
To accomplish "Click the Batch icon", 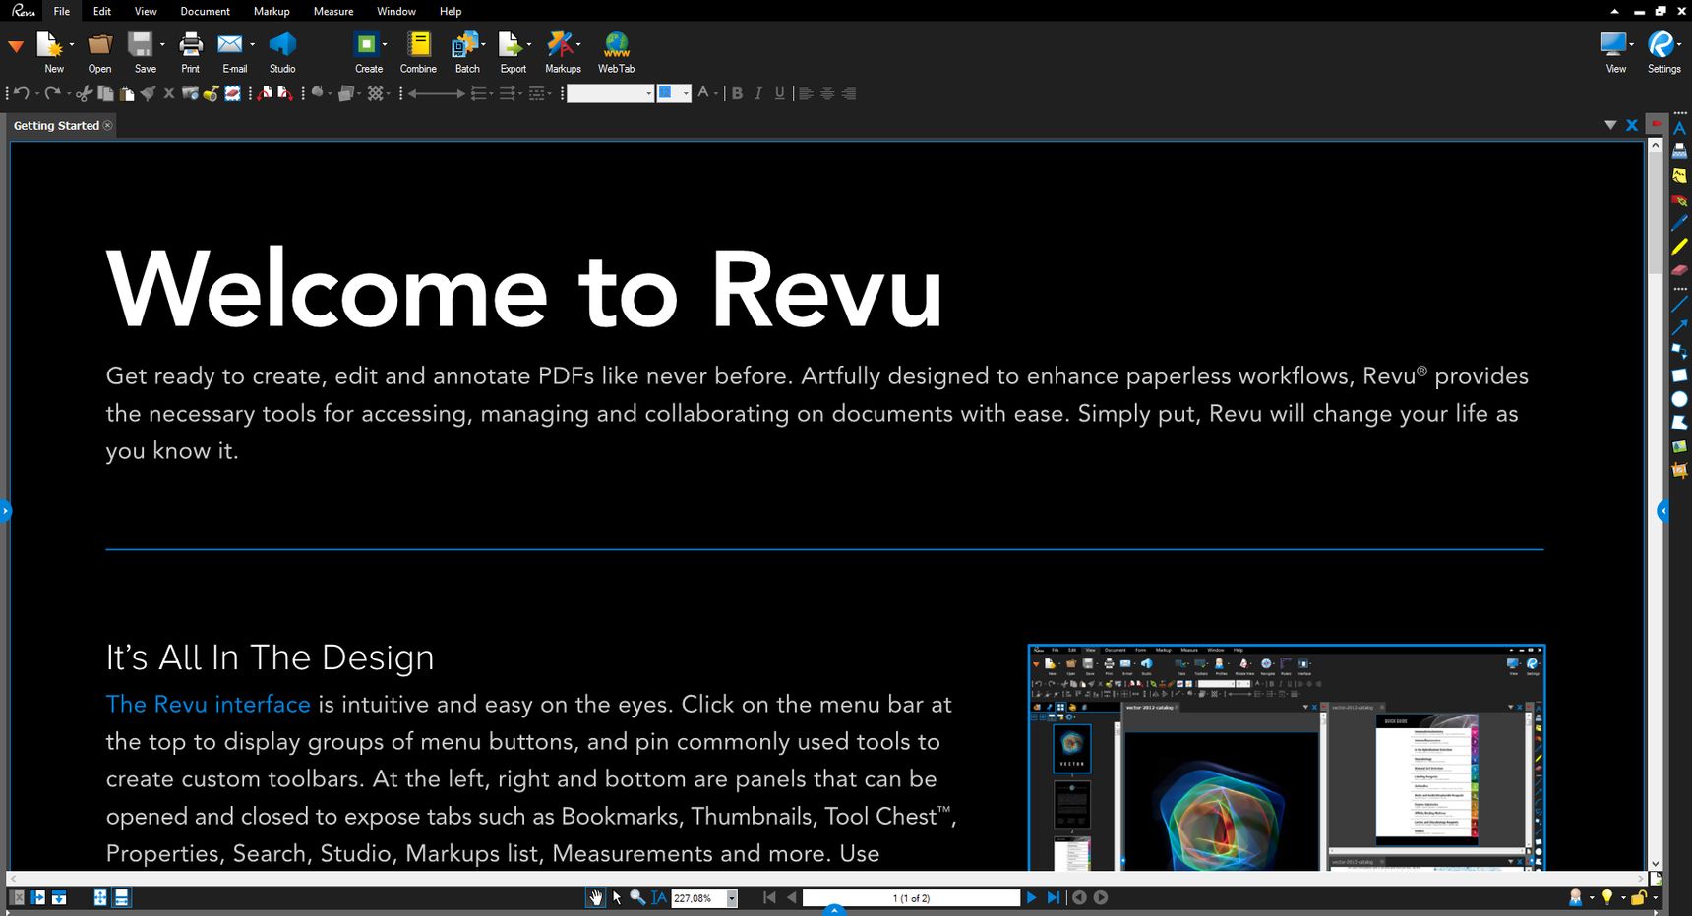I will pos(464,45).
